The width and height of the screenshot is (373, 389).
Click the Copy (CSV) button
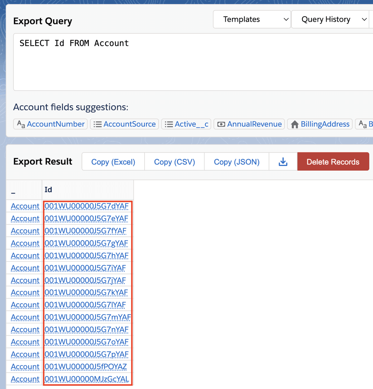click(x=174, y=161)
